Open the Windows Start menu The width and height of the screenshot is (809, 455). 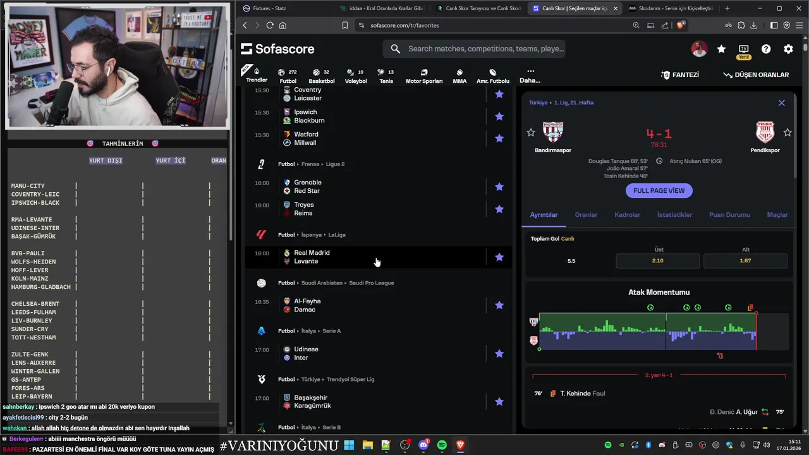pos(350,446)
